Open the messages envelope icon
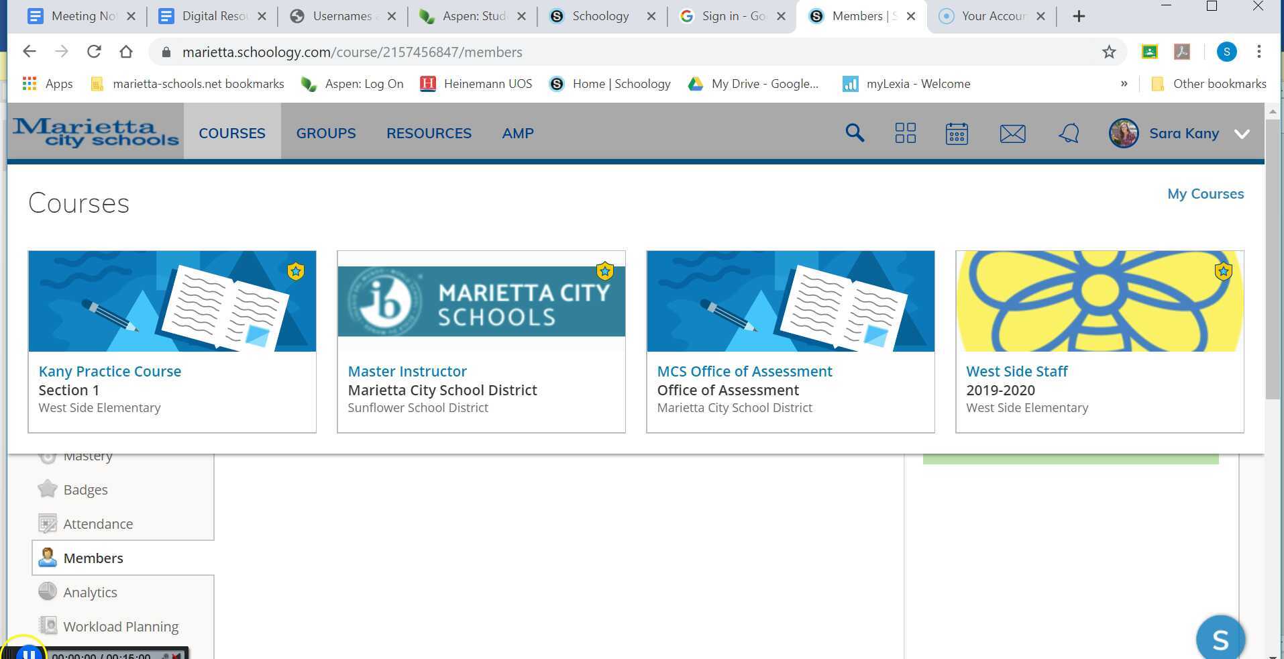 (1012, 134)
